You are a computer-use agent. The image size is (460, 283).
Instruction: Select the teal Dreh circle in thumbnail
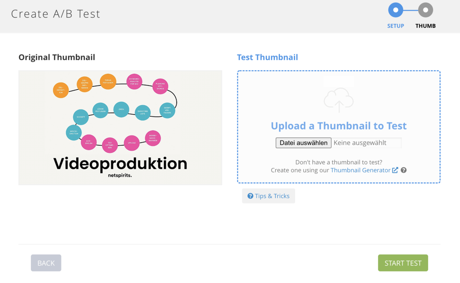(x=121, y=110)
